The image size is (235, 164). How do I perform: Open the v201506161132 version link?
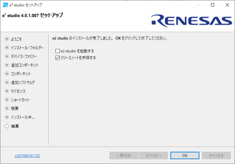(x=27, y=156)
